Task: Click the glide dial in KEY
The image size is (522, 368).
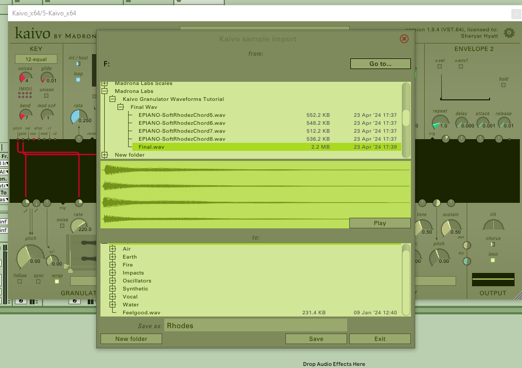Action: tap(47, 78)
